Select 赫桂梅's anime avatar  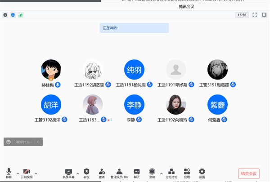pyautogui.click(x=51, y=70)
